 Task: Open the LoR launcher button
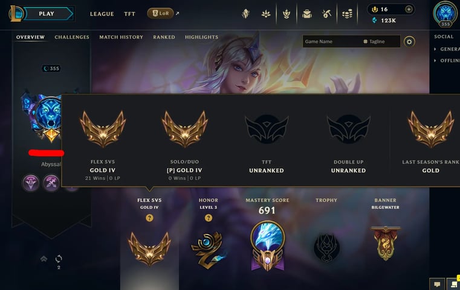tap(160, 13)
